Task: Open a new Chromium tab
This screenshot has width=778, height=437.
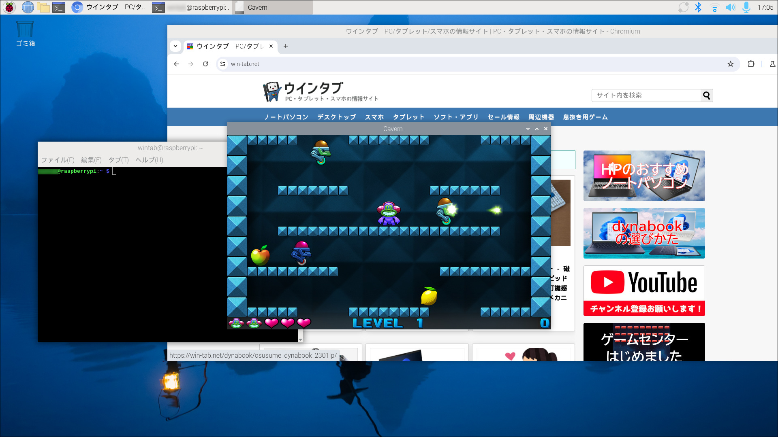Action: tap(286, 46)
